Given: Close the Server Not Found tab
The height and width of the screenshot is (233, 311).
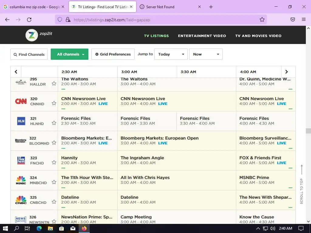Looking at the screenshot, I should point(200,7).
